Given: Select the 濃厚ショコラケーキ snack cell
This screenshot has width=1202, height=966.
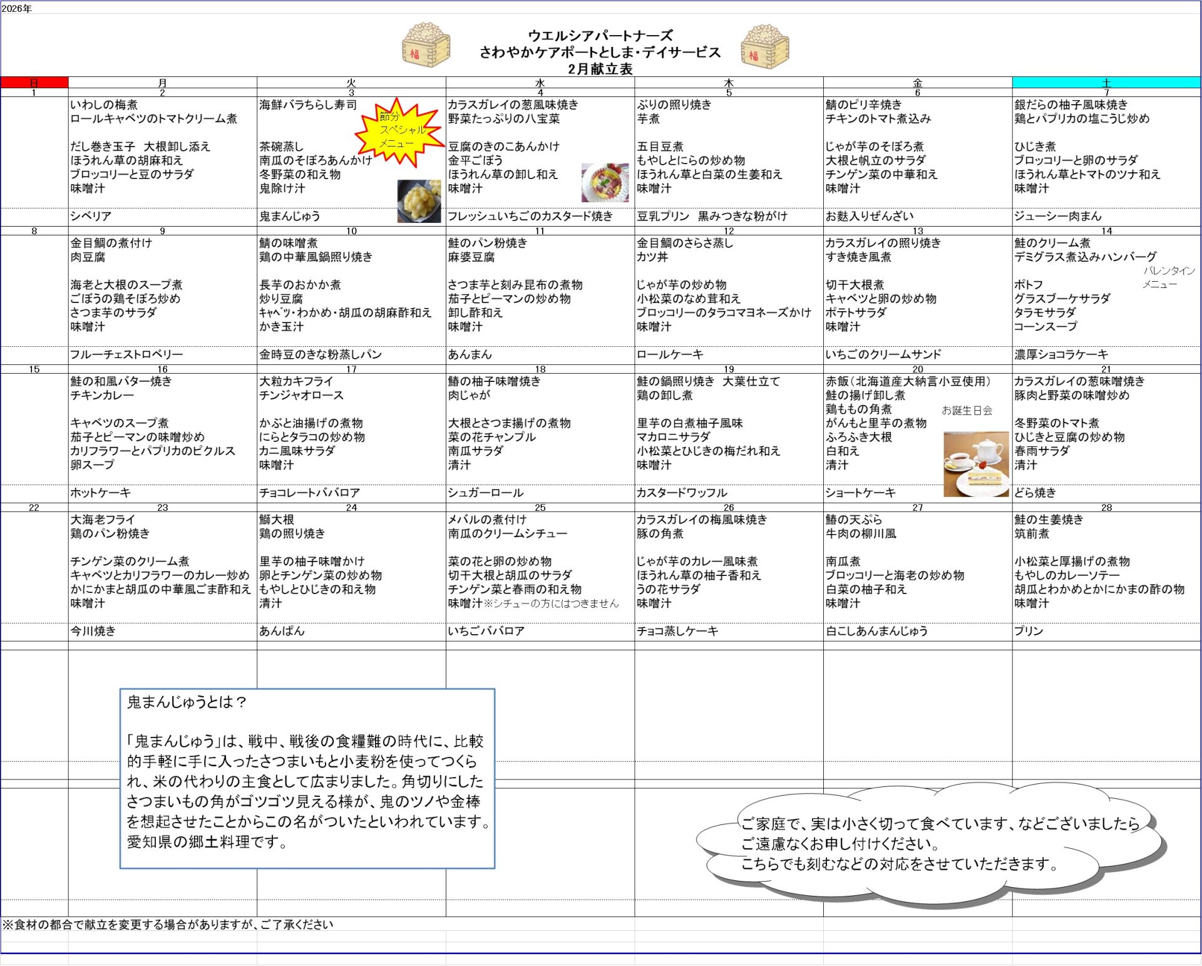Looking at the screenshot, I should coord(1061,354).
